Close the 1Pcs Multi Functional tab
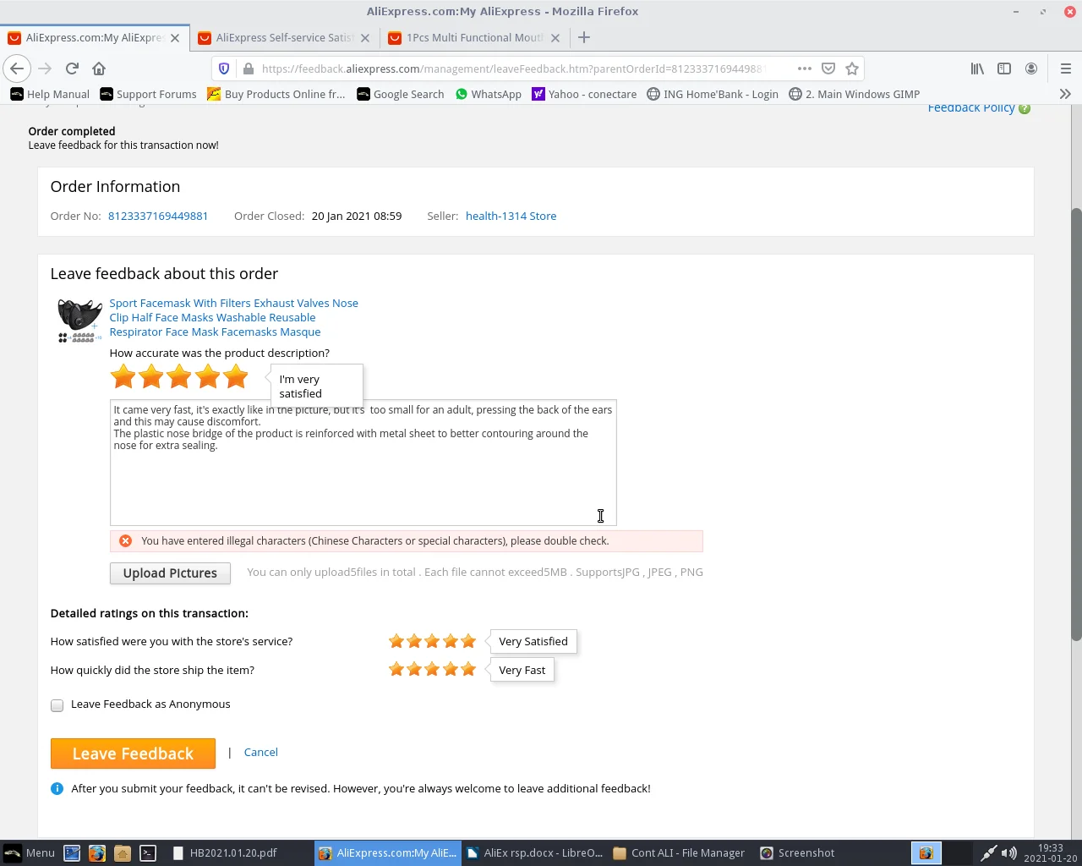The image size is (1082, 866). [555, 38]
